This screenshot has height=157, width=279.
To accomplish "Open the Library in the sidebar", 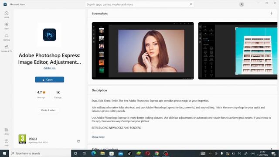I will point(7,131).
